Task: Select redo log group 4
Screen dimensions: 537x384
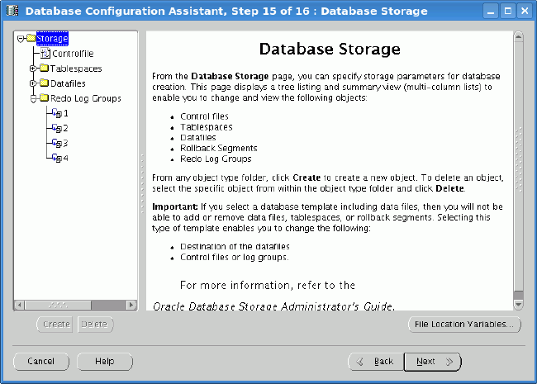Action: (59, 158)
